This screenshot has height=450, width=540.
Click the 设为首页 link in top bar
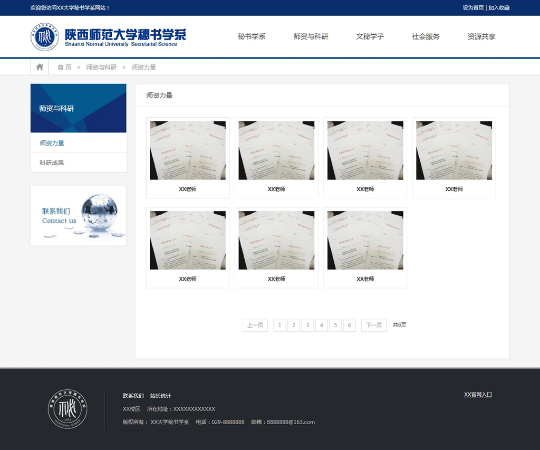click(473, 8)
